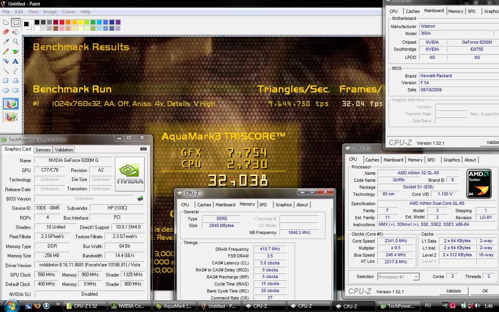Click the GPU Name field NVIDIA GeForce 8200M G

(x=73, y=160)
